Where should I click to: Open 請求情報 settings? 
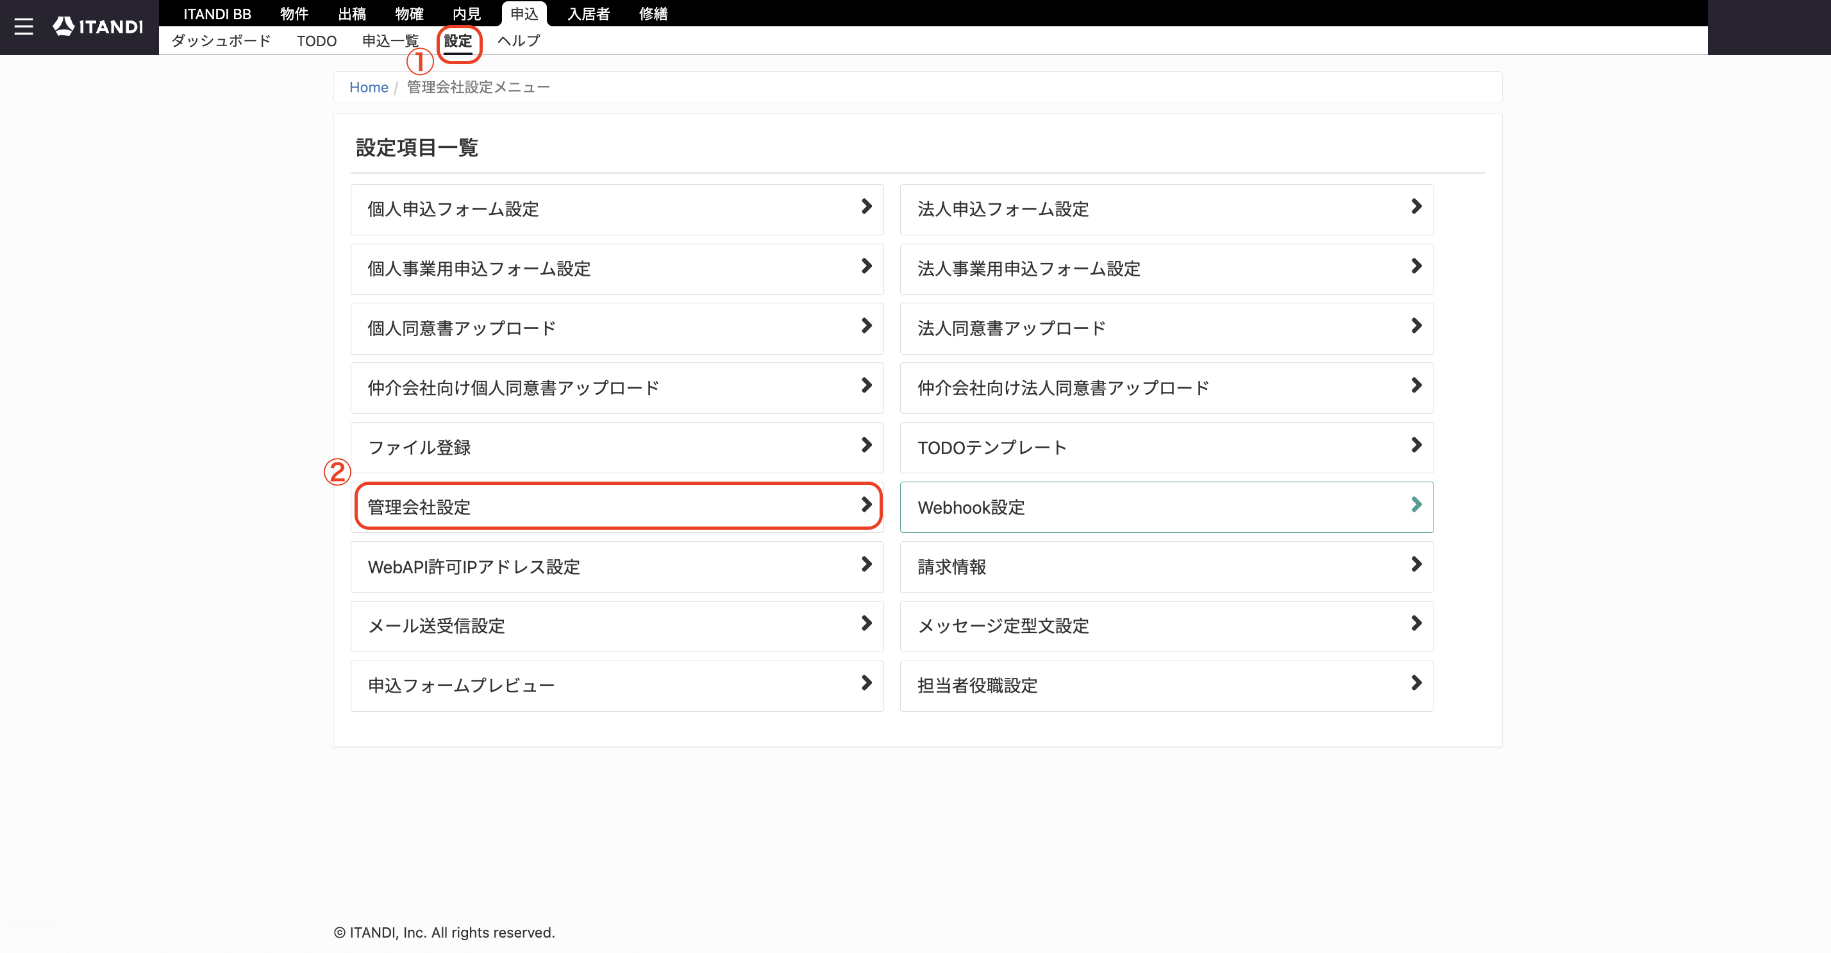[1166, 567]
